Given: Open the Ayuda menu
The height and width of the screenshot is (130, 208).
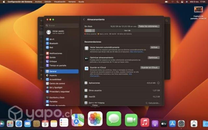Looking at the screenshot, I should tap(81, 2).
